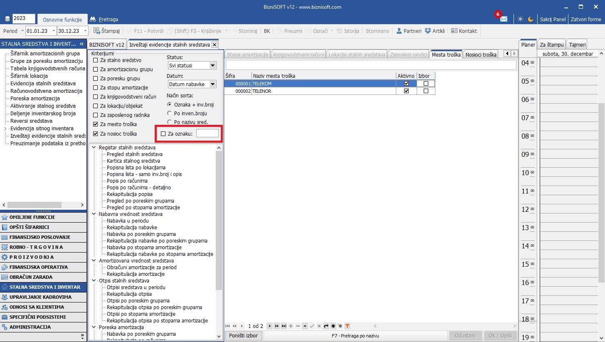Select Po inven.broju sort option
The image size is (605, 342).
click(x=169, y=113)
